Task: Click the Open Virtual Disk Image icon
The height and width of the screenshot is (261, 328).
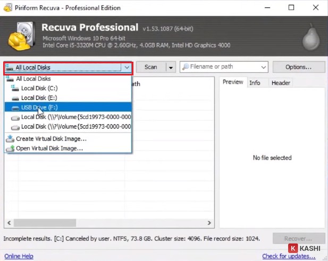Action: (x=10, y=148)
